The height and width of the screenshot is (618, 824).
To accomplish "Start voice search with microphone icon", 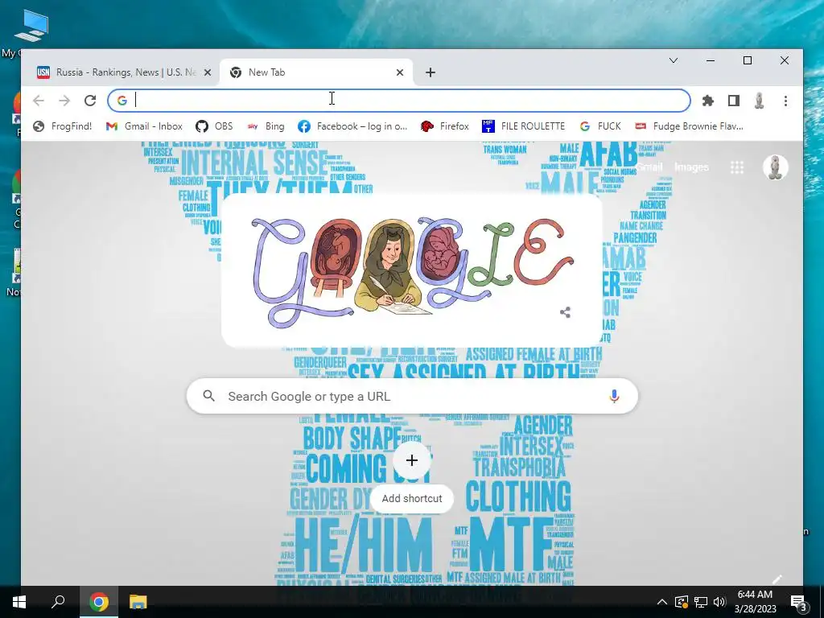I will click(x=614, y=396).
